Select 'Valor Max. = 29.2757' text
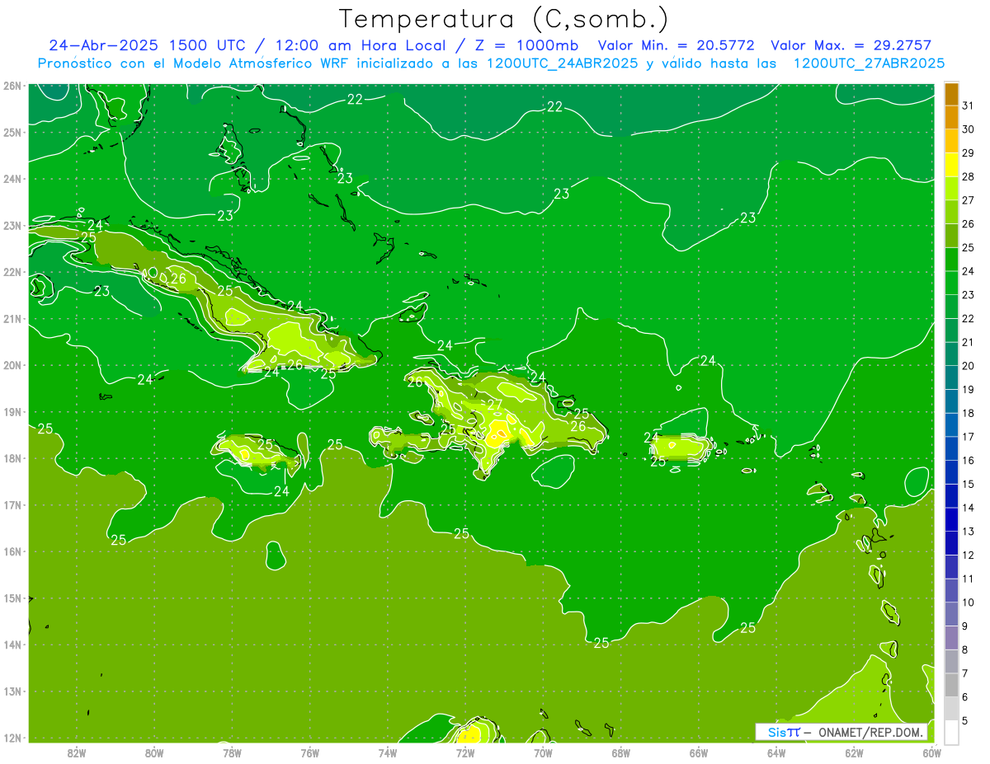This screenshot has height=764, width=990. pos(851,45)
